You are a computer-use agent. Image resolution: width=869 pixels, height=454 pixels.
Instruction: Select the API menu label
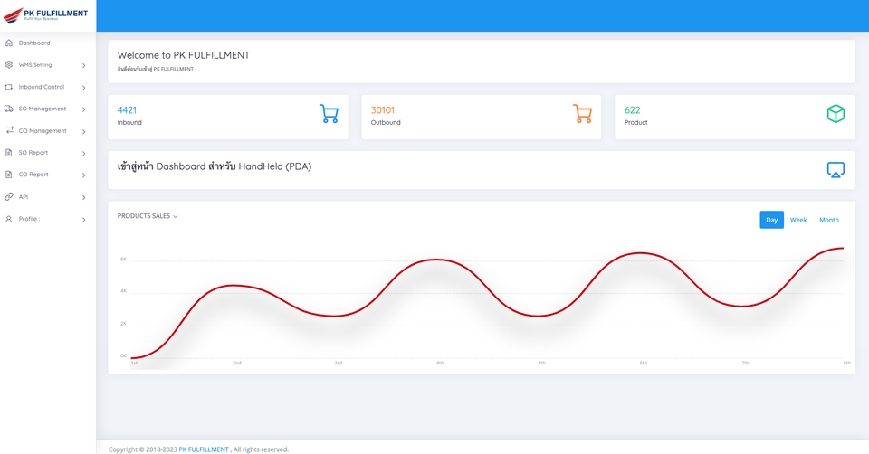24,196
